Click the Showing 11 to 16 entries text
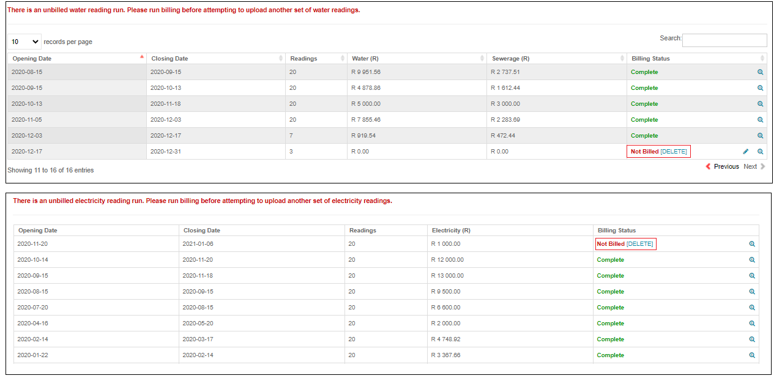Viewport: 782px width, 381px height. (51, 170)
